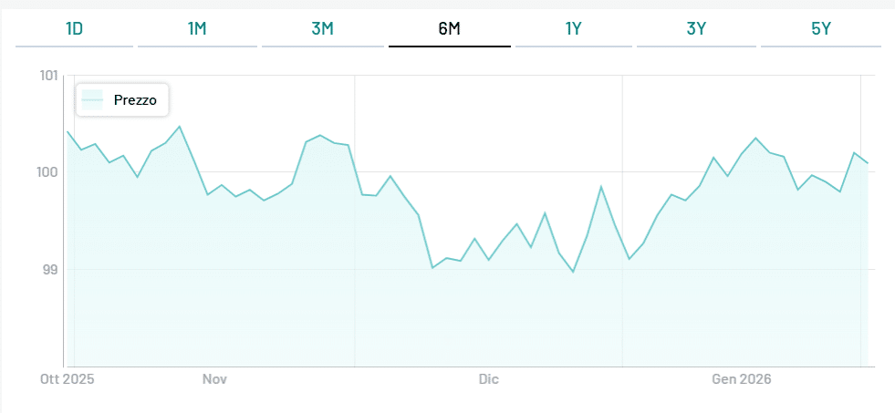Screen dimensions: 895x413
Task: Click the Nov x-axis label
Action: [214, 379]
